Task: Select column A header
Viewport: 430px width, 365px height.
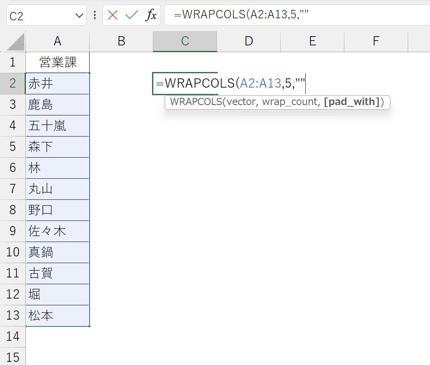Action: pyautogui.click(x=57, y=41)
